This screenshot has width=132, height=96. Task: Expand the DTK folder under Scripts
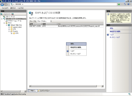click(12, 33)
